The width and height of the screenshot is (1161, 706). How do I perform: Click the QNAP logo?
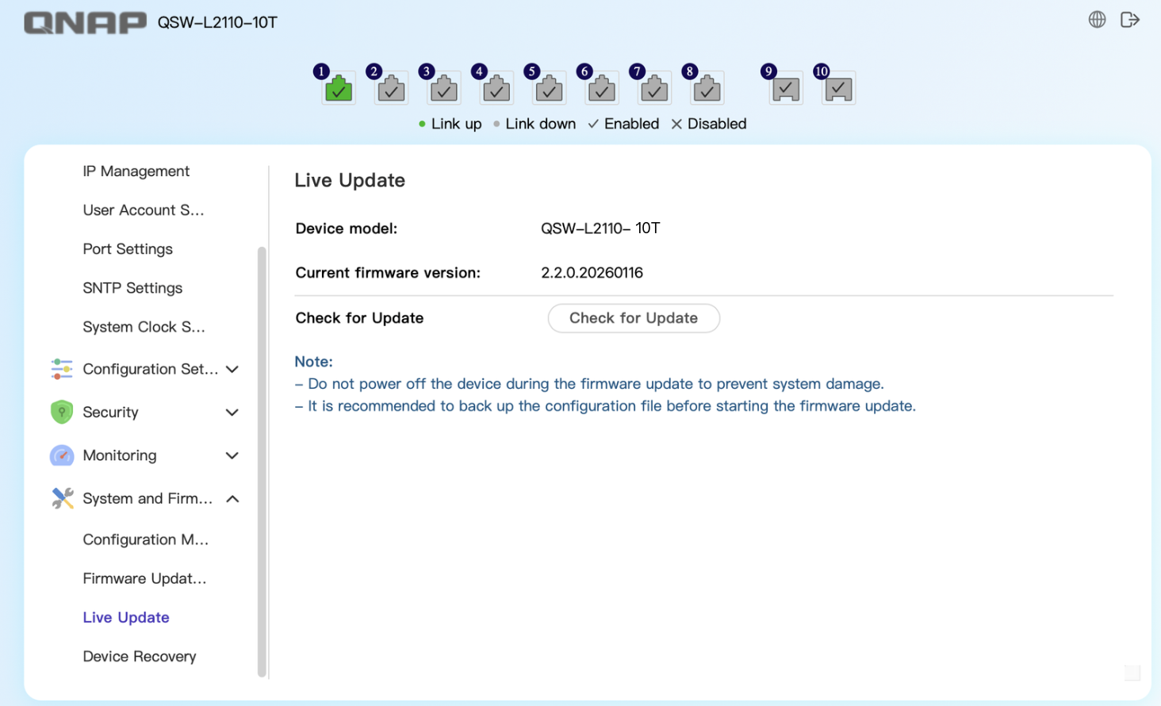(x=84, y=21)
